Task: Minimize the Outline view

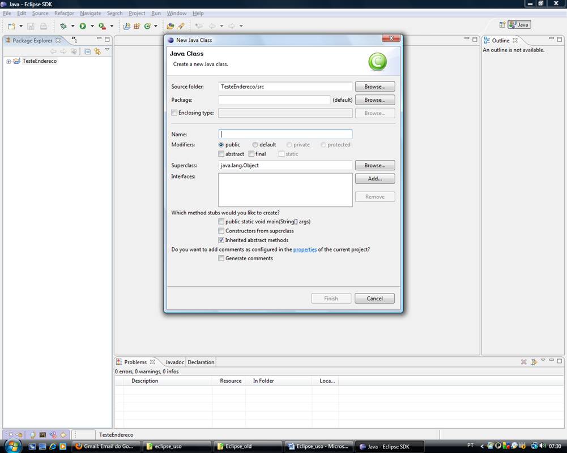Action: (x=552, y=38)
